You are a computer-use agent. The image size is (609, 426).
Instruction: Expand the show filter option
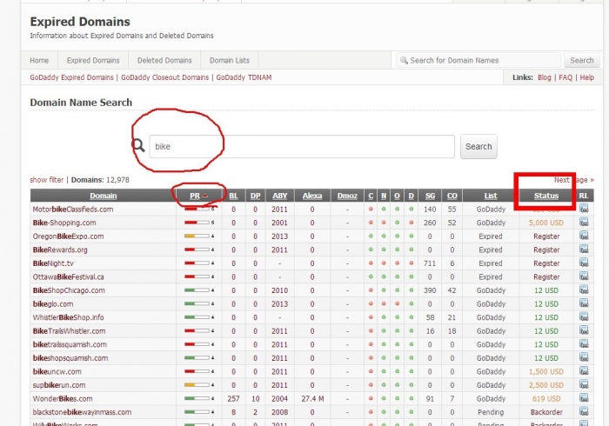46,180
